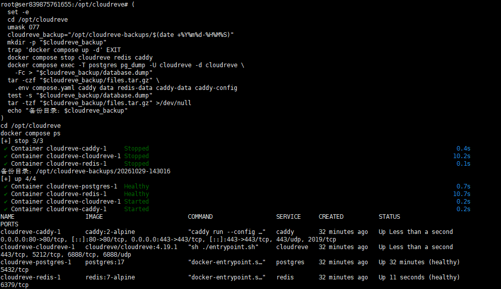Click 'Started' status for cloudreve-cloudreve-1 container
Image resolution: width=501 pixels, height=289 pixels.
click(136, 202)
